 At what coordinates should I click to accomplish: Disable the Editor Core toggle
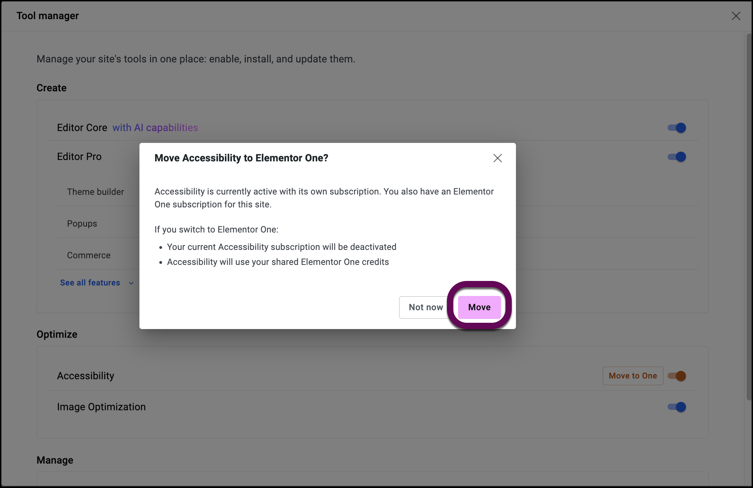click(x=676, y=128)
